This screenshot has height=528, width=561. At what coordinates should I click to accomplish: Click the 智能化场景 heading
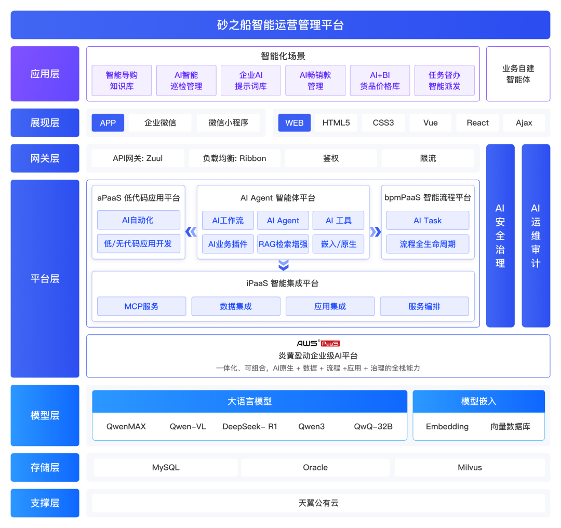[x=283, y=56]
